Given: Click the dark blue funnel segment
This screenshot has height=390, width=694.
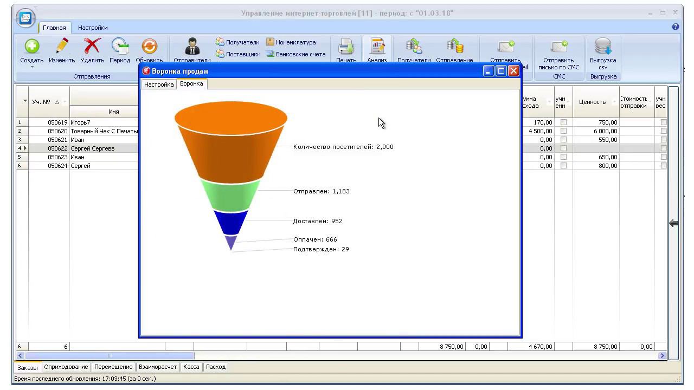Looking at the screenshot, I should (231, 222).
